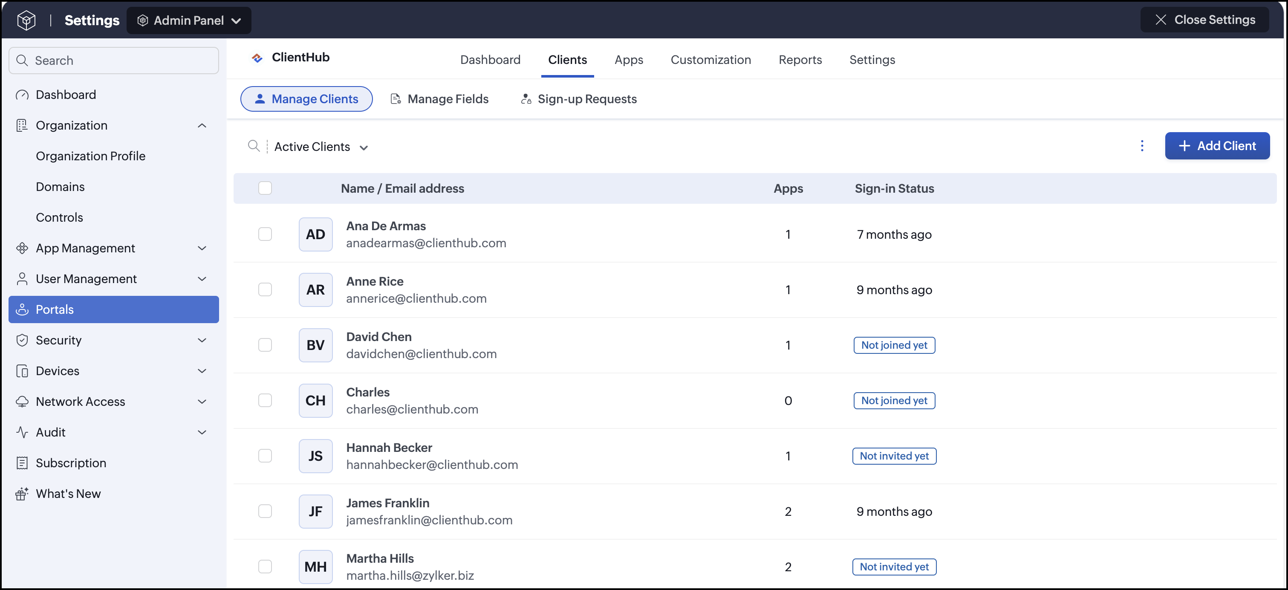Click the Sign-in Status column header
Viewport: 1288px width, 590px height.
894,188
